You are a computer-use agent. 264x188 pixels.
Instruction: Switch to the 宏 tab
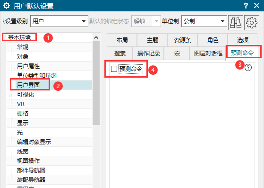(177, 54)
